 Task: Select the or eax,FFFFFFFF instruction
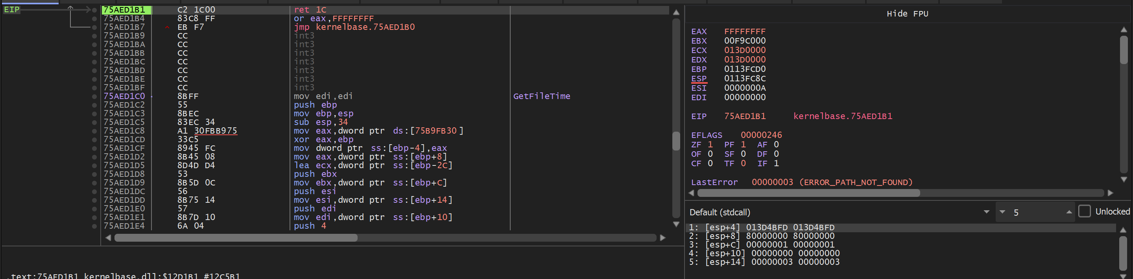(x=334, y=18)
